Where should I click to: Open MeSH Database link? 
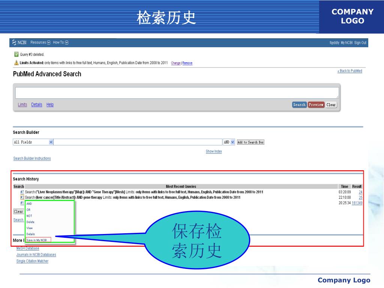(x=28, y=248)
